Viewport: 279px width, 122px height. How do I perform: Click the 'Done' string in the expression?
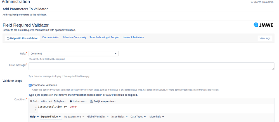73,107
